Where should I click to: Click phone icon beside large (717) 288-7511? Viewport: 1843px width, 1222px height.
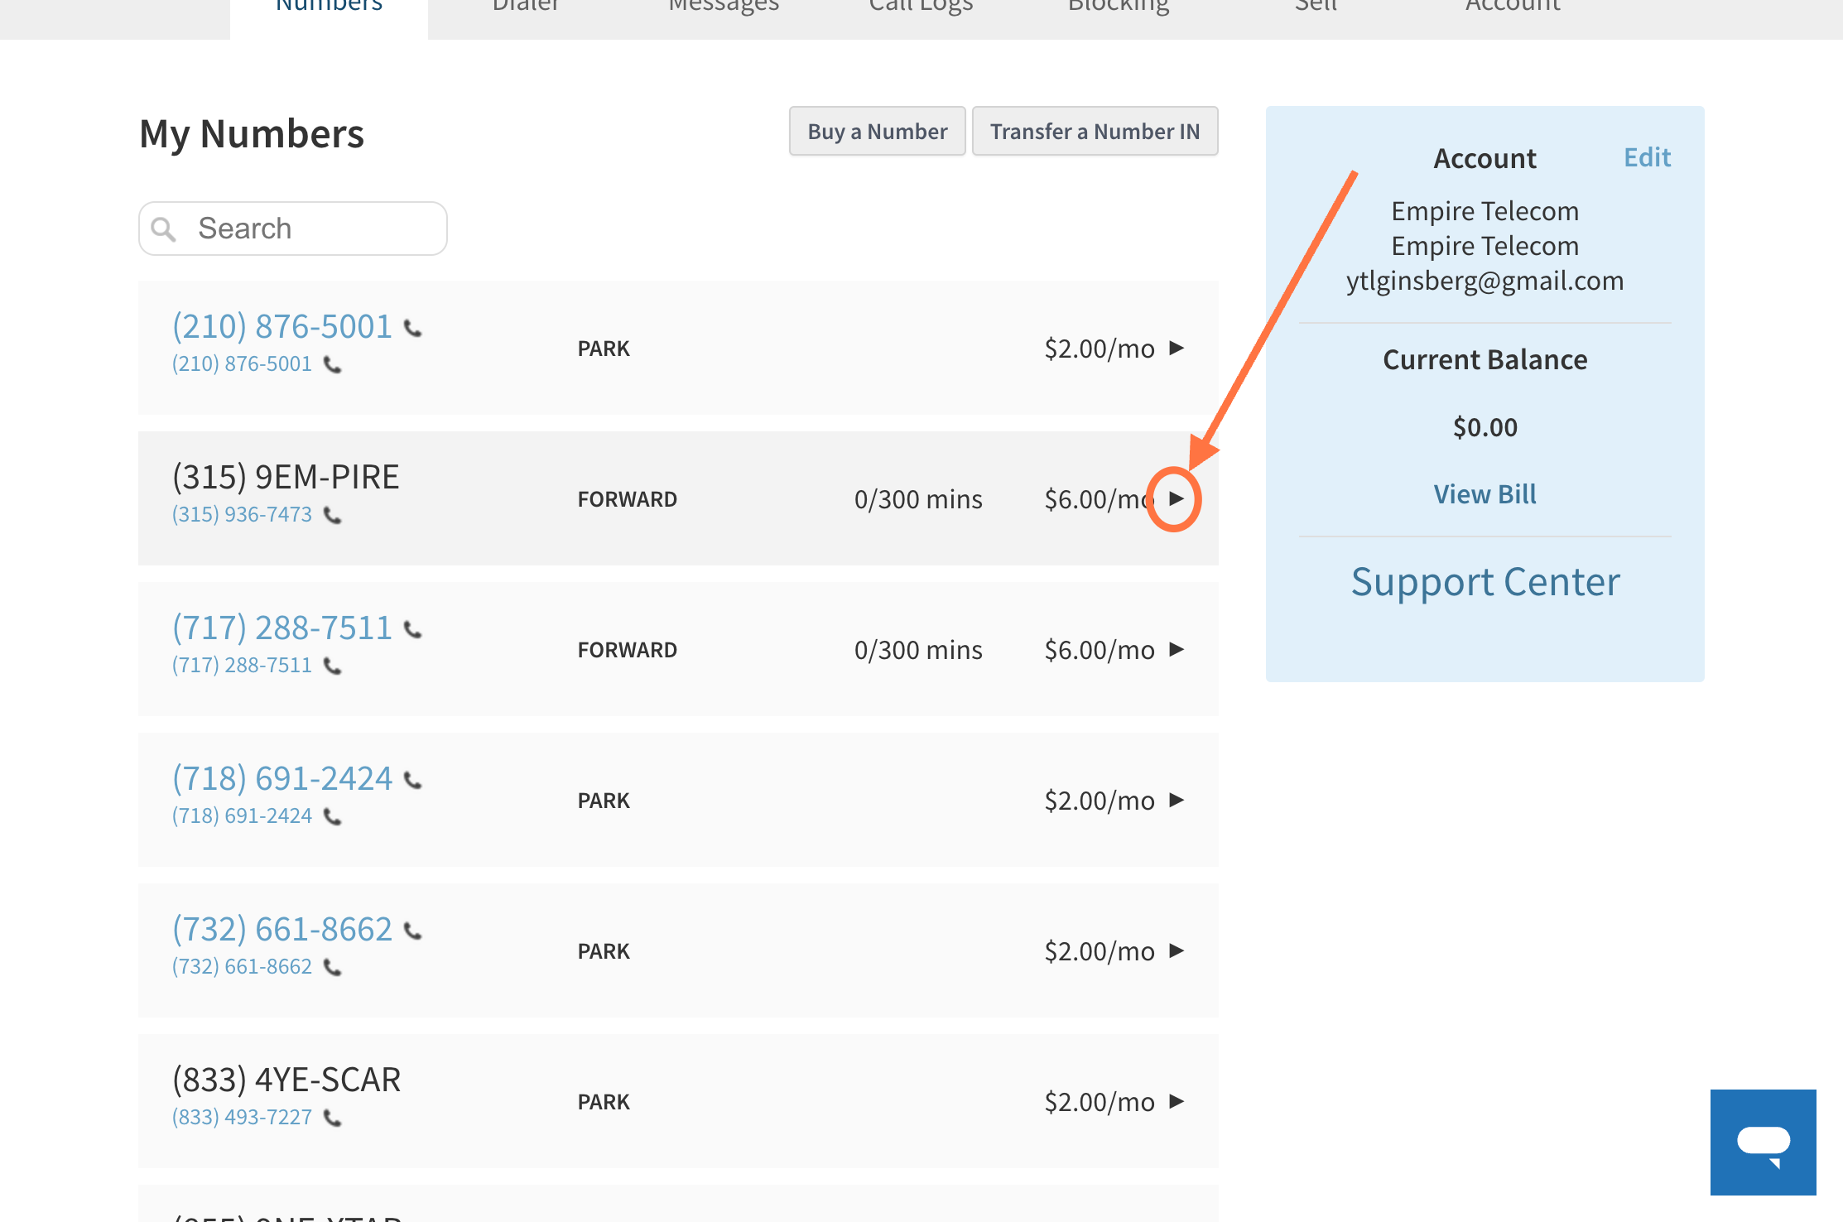pos(412,630)
